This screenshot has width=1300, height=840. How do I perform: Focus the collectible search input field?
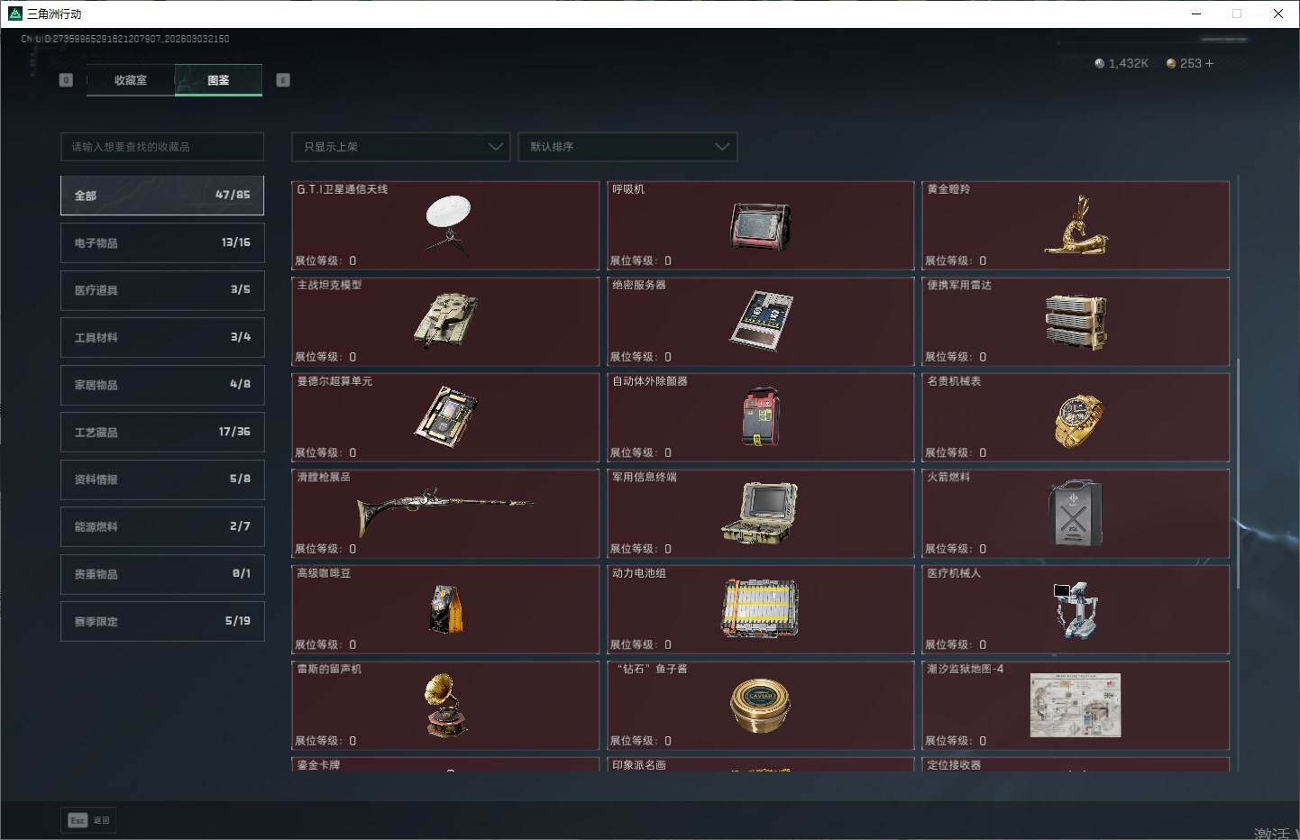162,147
